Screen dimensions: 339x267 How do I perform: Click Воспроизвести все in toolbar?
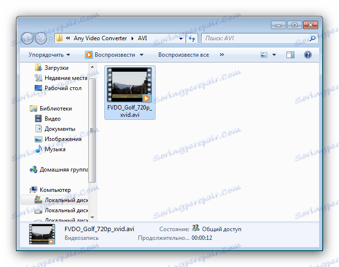click(184, 55)
